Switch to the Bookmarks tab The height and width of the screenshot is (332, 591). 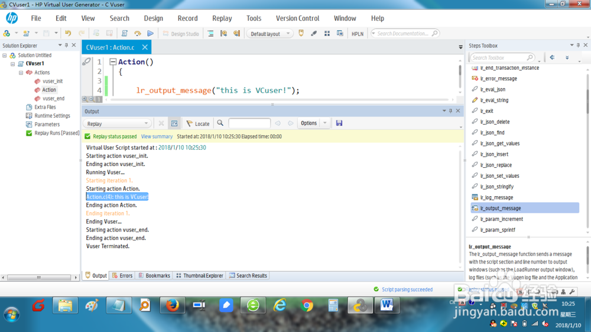(x=154, y=275)
